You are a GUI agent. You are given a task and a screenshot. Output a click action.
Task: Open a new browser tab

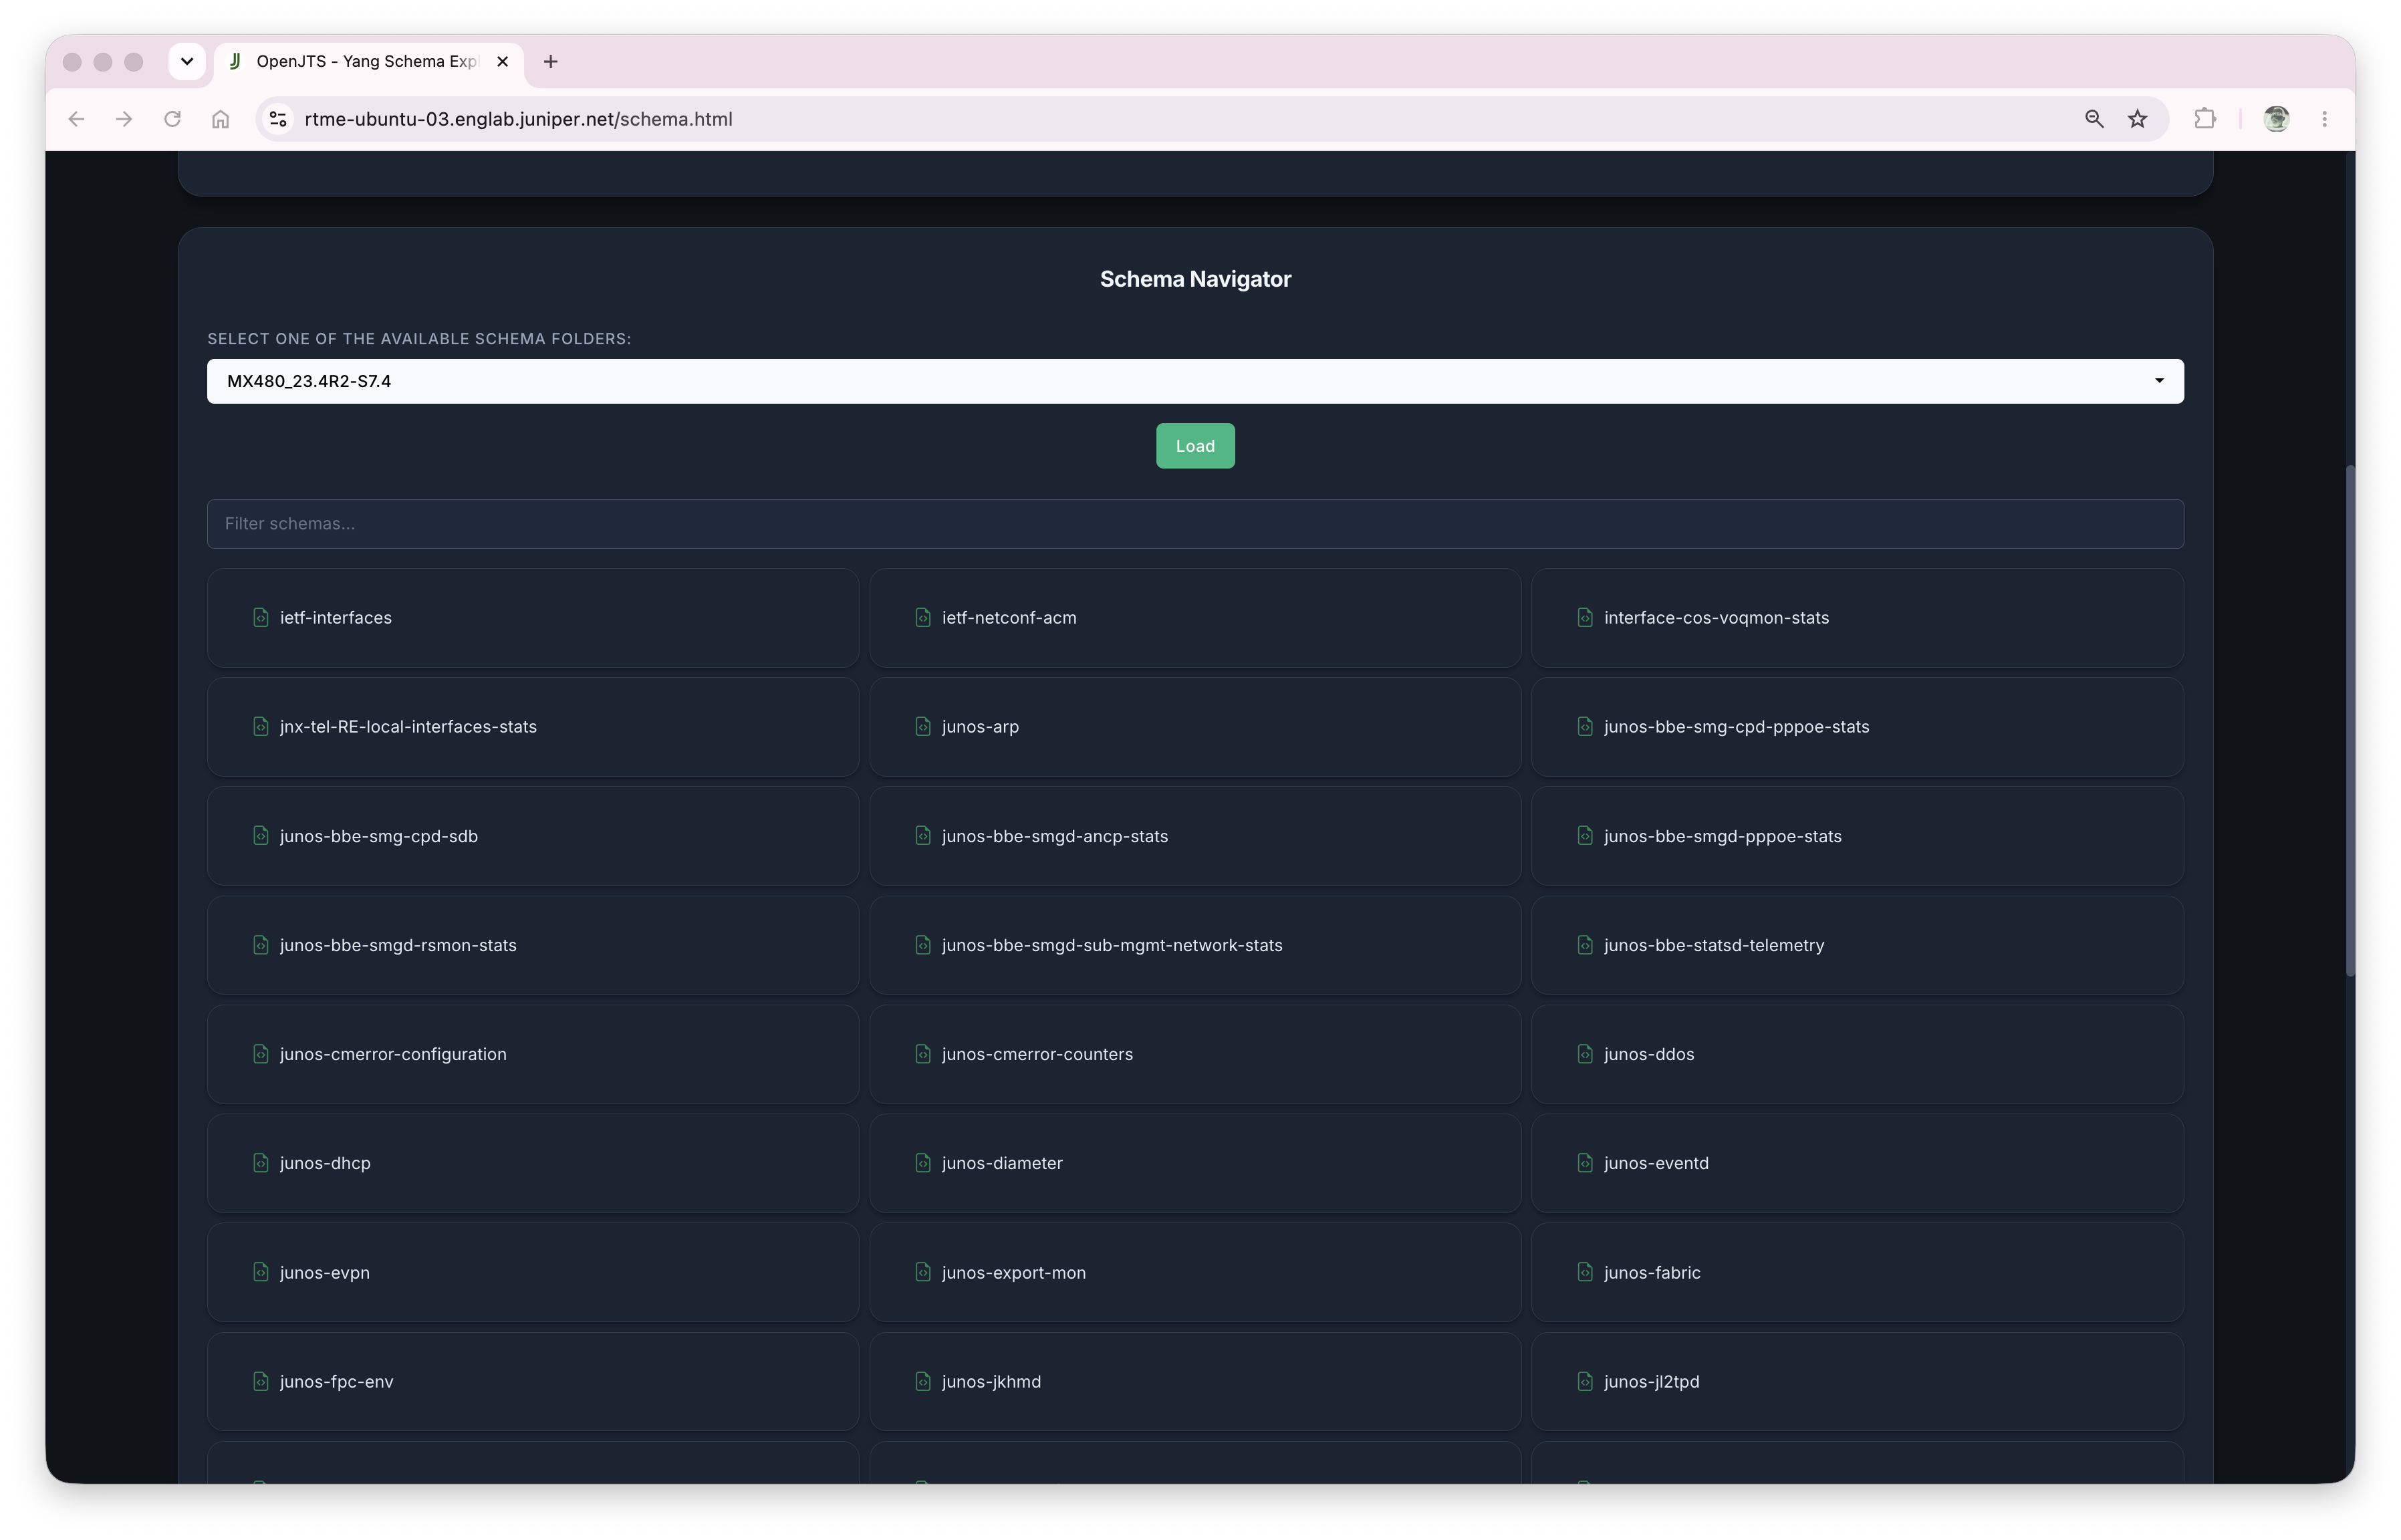[x=550, y=61]
